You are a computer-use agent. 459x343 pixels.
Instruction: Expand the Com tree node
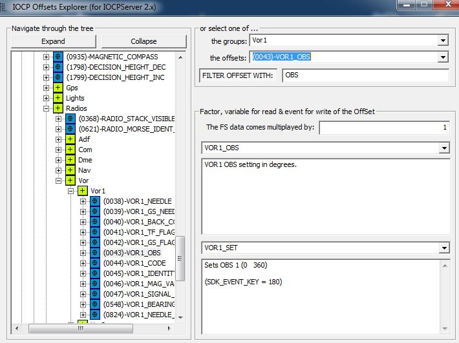click(x=59, y=150)
